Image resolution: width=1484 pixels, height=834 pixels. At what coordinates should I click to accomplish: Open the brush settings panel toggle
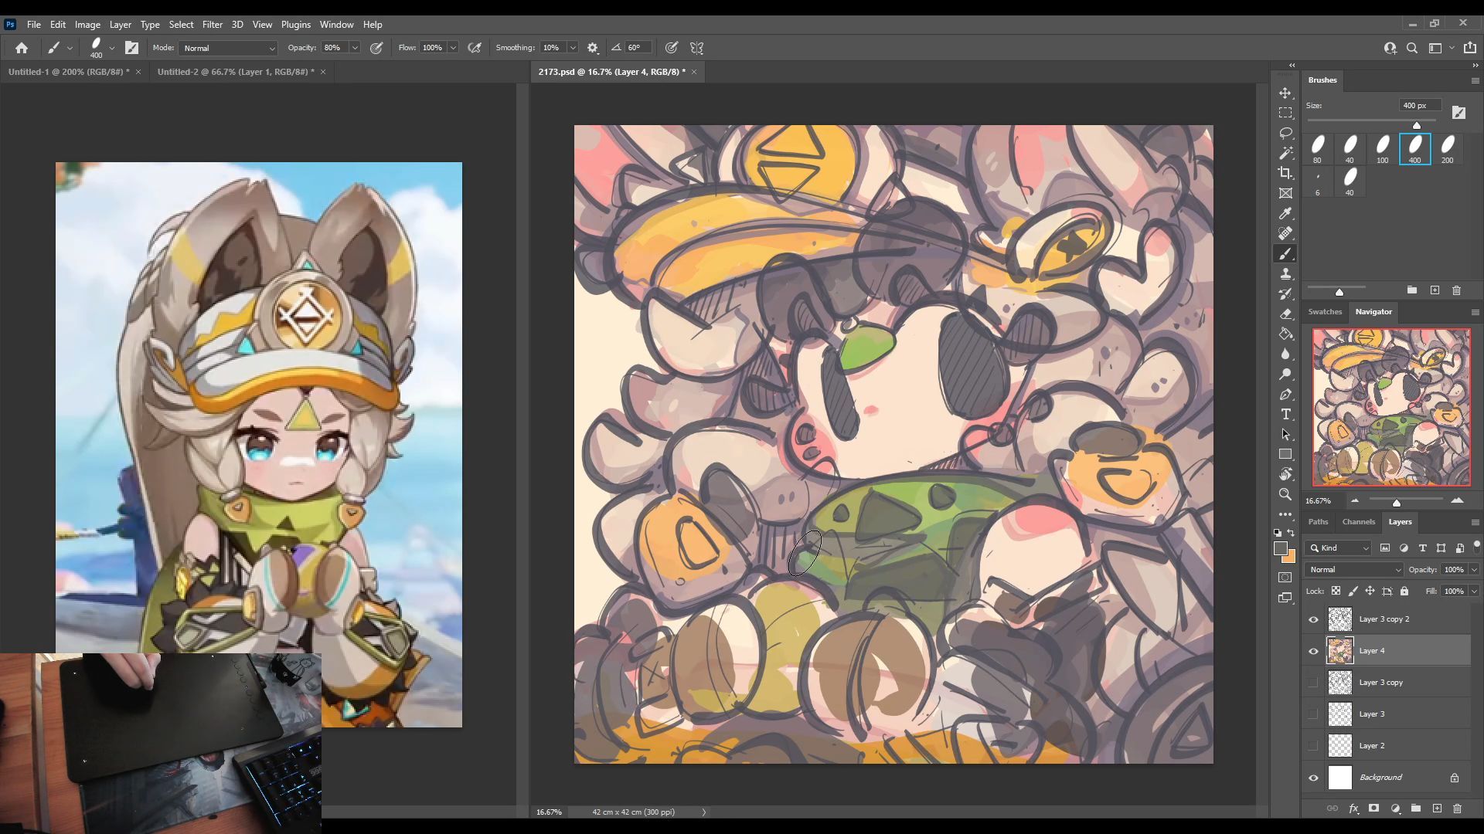[132, 48]
